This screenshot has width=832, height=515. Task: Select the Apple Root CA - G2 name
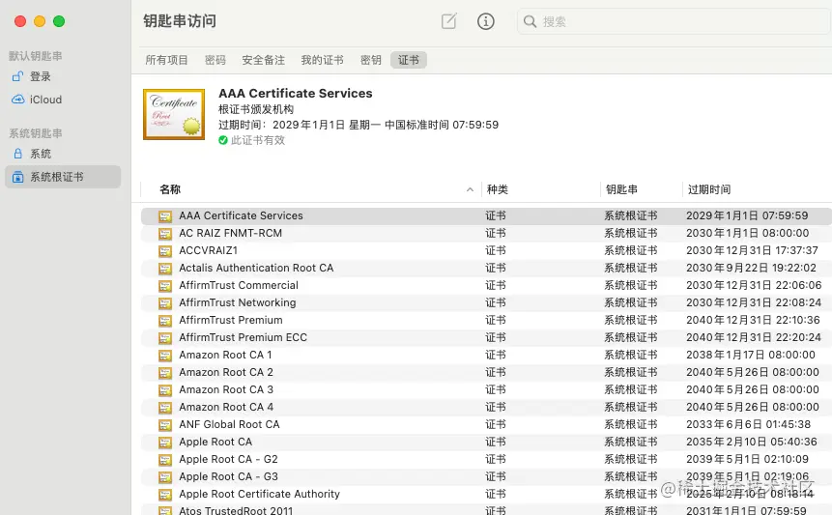point(228,459)
